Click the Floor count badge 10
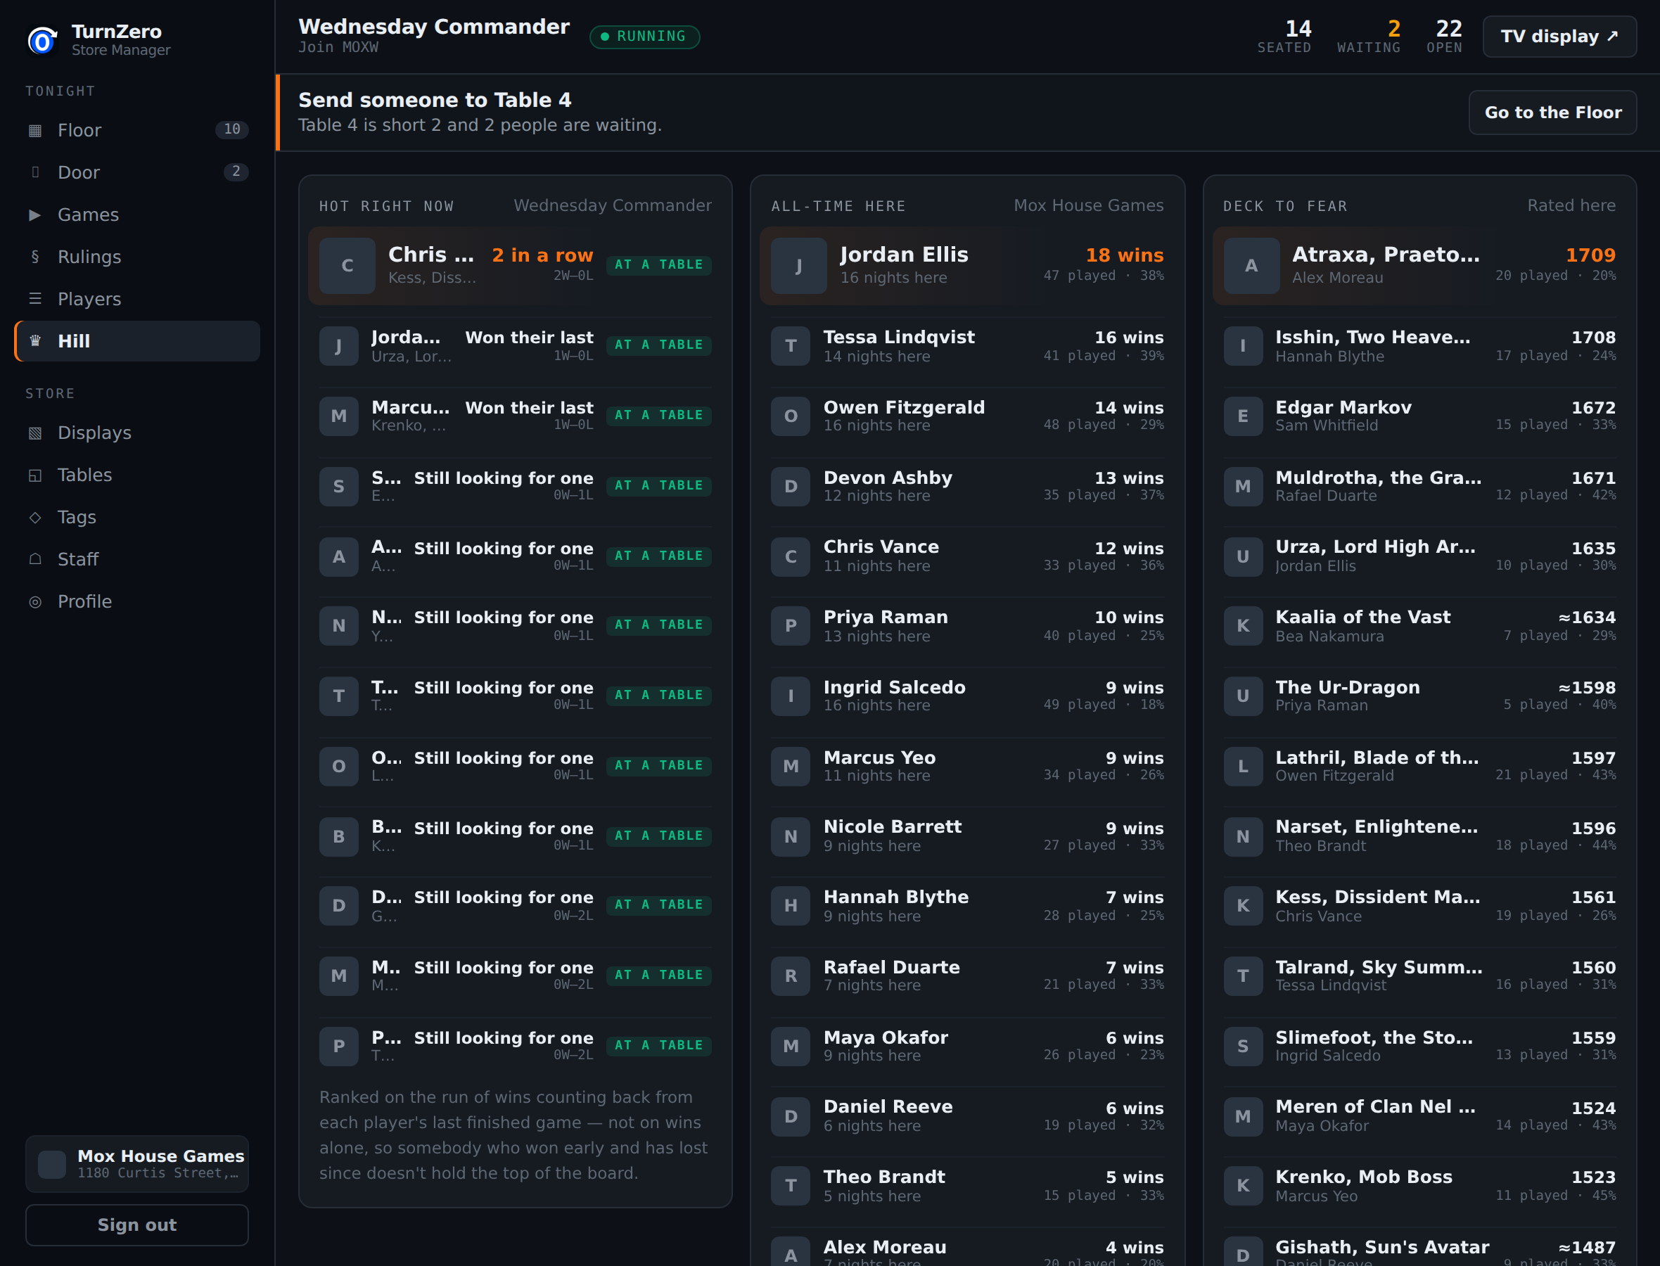 pyautogui.click(x=232, y=129)
